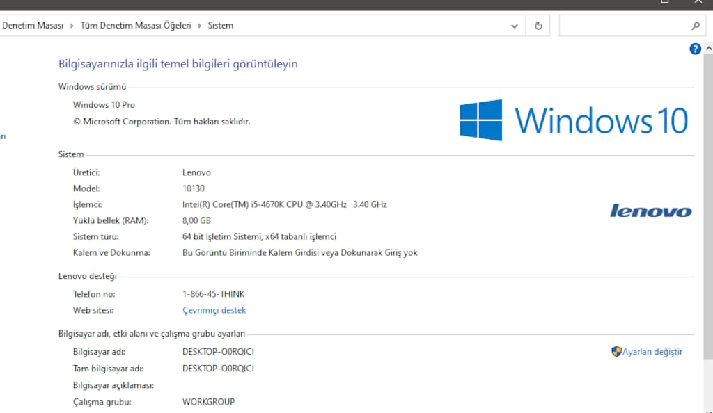Open the blue help question mark icon
The width and height of the screenshot is (713, 413).
(x=695, y=49)
